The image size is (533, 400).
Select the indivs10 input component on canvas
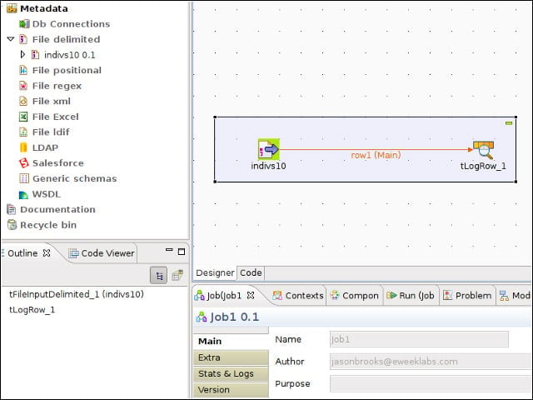point(268,149)
